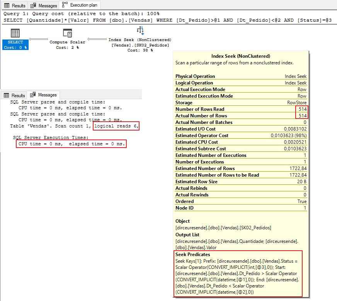
Task: Click the Number of Rows Read value
Action: tap(302, 109)
